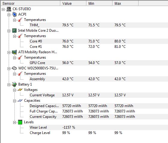
Task: Click the WDC drive Temperatures thermometer icon
Action: [x=20, y=74]
